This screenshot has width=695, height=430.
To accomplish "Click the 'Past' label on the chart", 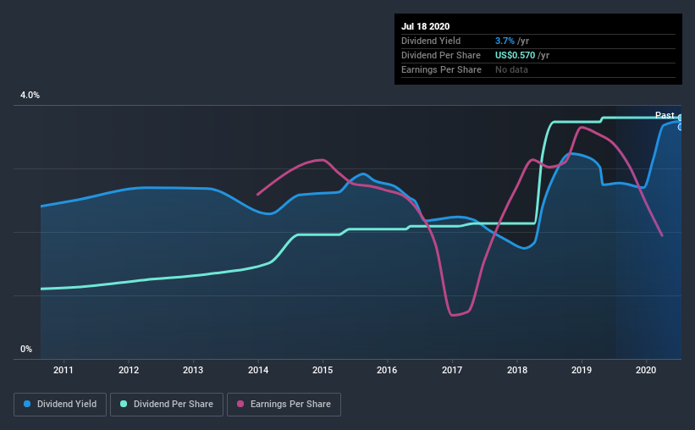I will coord(665,115).
